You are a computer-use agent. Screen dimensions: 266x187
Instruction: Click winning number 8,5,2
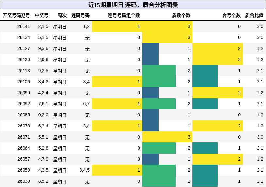click(x=43, y=181)
